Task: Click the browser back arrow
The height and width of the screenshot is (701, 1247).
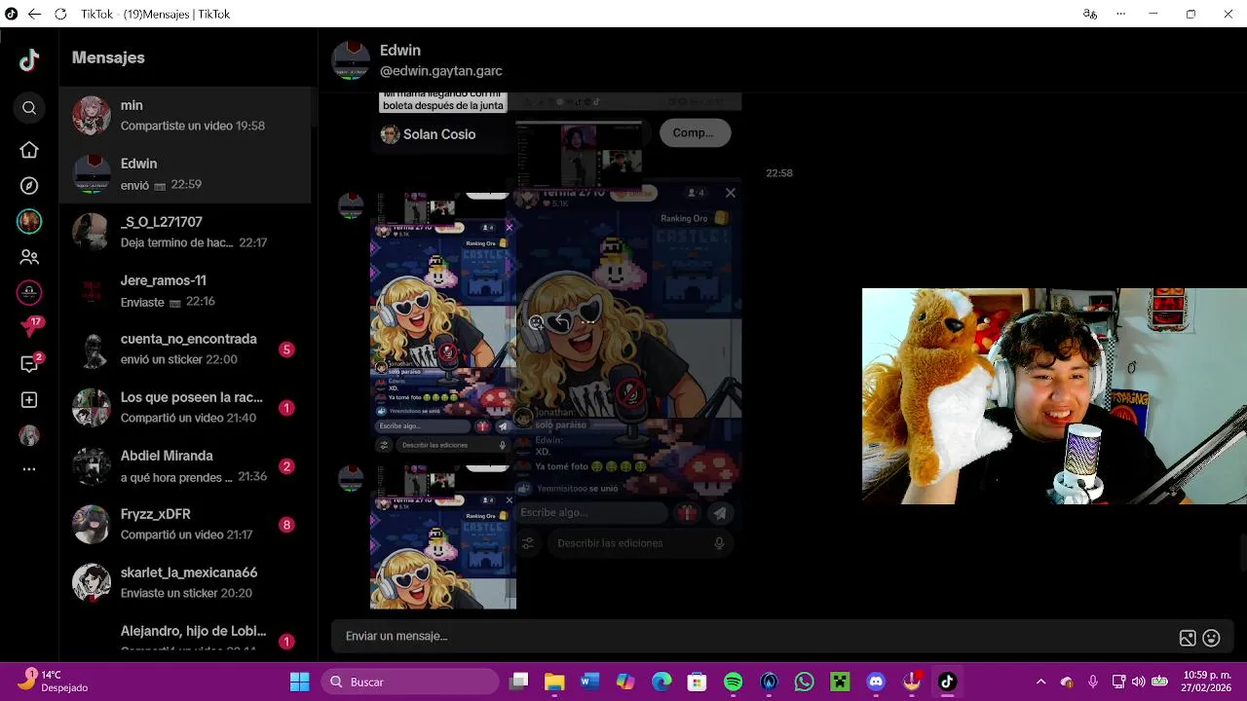Action: (35, 15)
